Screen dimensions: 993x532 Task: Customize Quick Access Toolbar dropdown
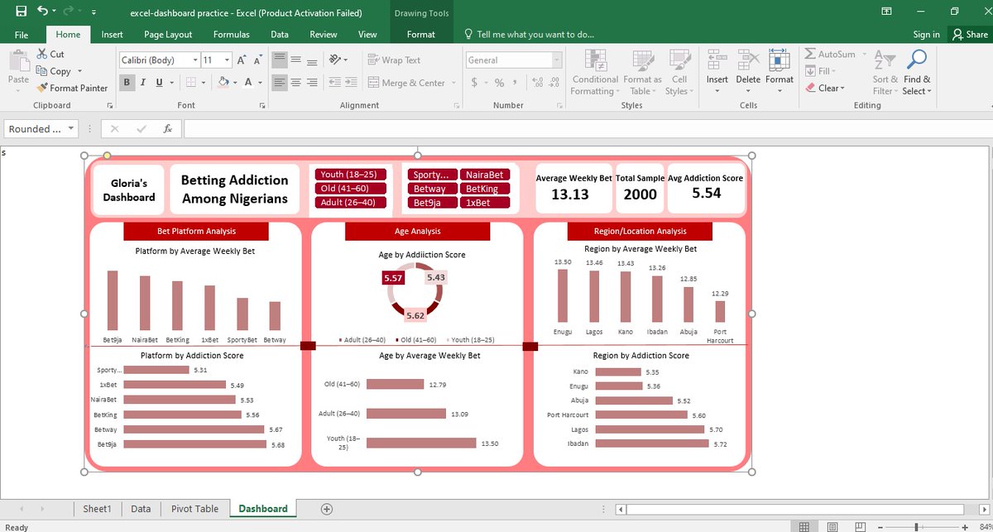coord(93,12)
